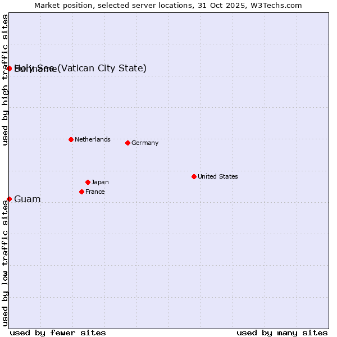337x337 pixels.
Task: Click the 'used by many sites' axis label
Action: (x=282, y=333)
